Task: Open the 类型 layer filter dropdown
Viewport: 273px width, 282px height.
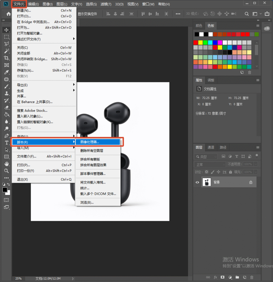Action: (206, 157)
